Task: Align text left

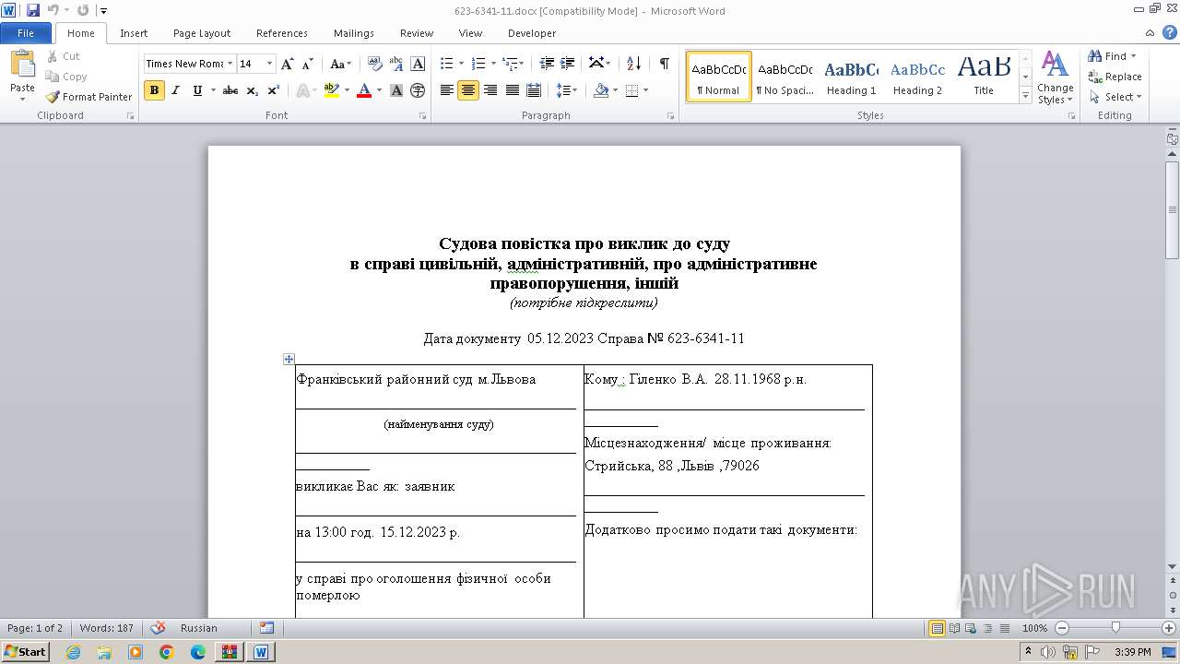Action: click(x=447, y=90)
